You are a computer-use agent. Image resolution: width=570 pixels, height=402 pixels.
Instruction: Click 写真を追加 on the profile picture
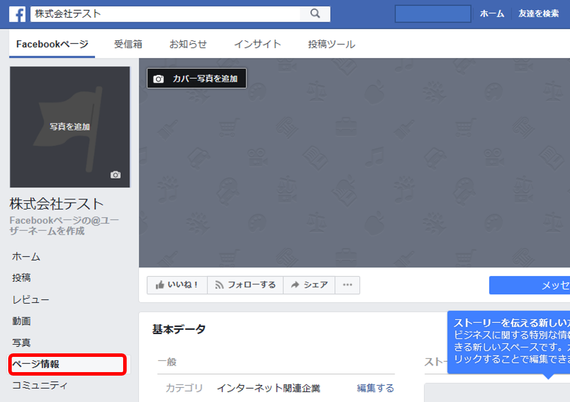click(x=70, y=127)
